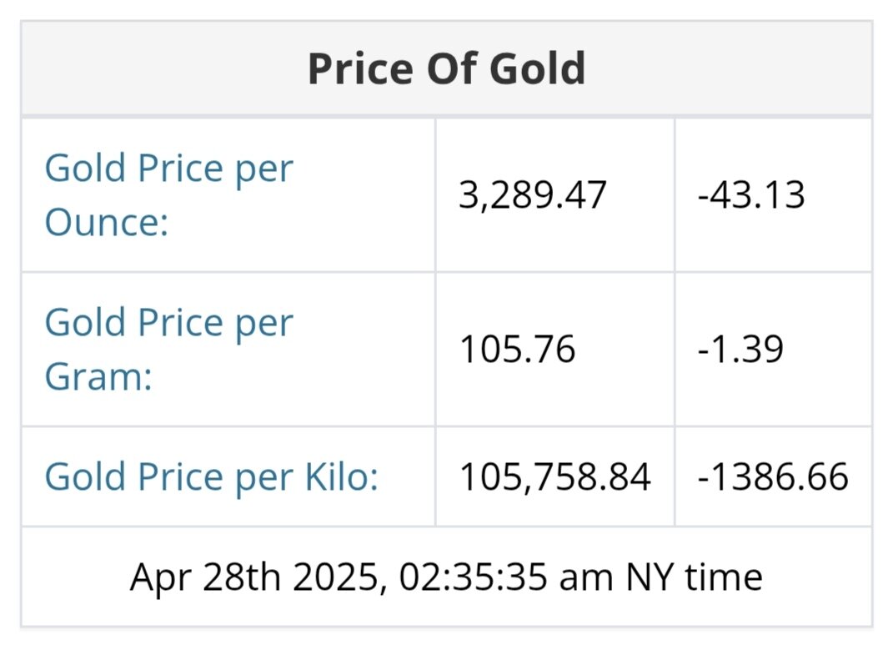
Task: Click the word Gram: in the second row
Action: 98,376
